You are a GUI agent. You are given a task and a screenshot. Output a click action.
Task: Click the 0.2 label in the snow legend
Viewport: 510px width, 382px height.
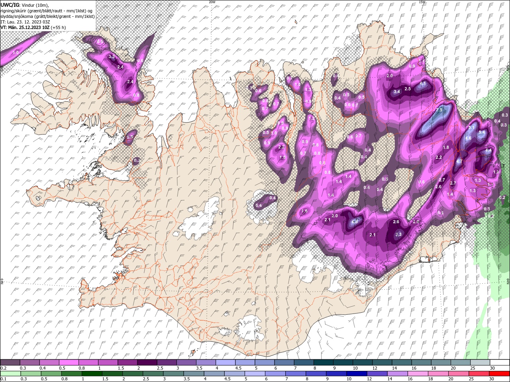[3, 368]
